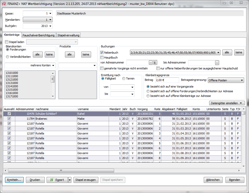This screenshot has height=193, width=249.
Task: Open von Adressnummer lookup ellipsis button
Action: [151, 63]
